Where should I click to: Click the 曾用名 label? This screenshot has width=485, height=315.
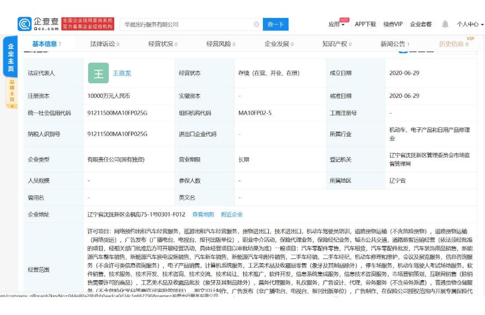(35, 197)
